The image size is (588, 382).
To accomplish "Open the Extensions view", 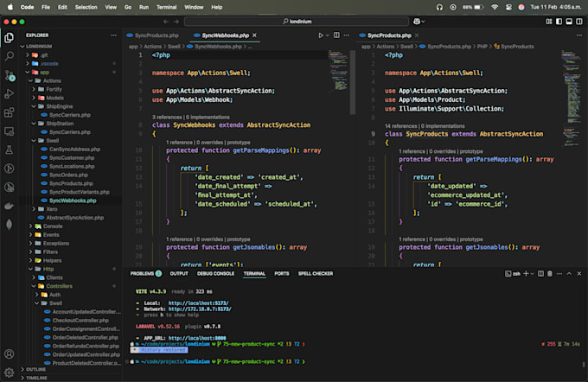I will (x=9, y=112).
